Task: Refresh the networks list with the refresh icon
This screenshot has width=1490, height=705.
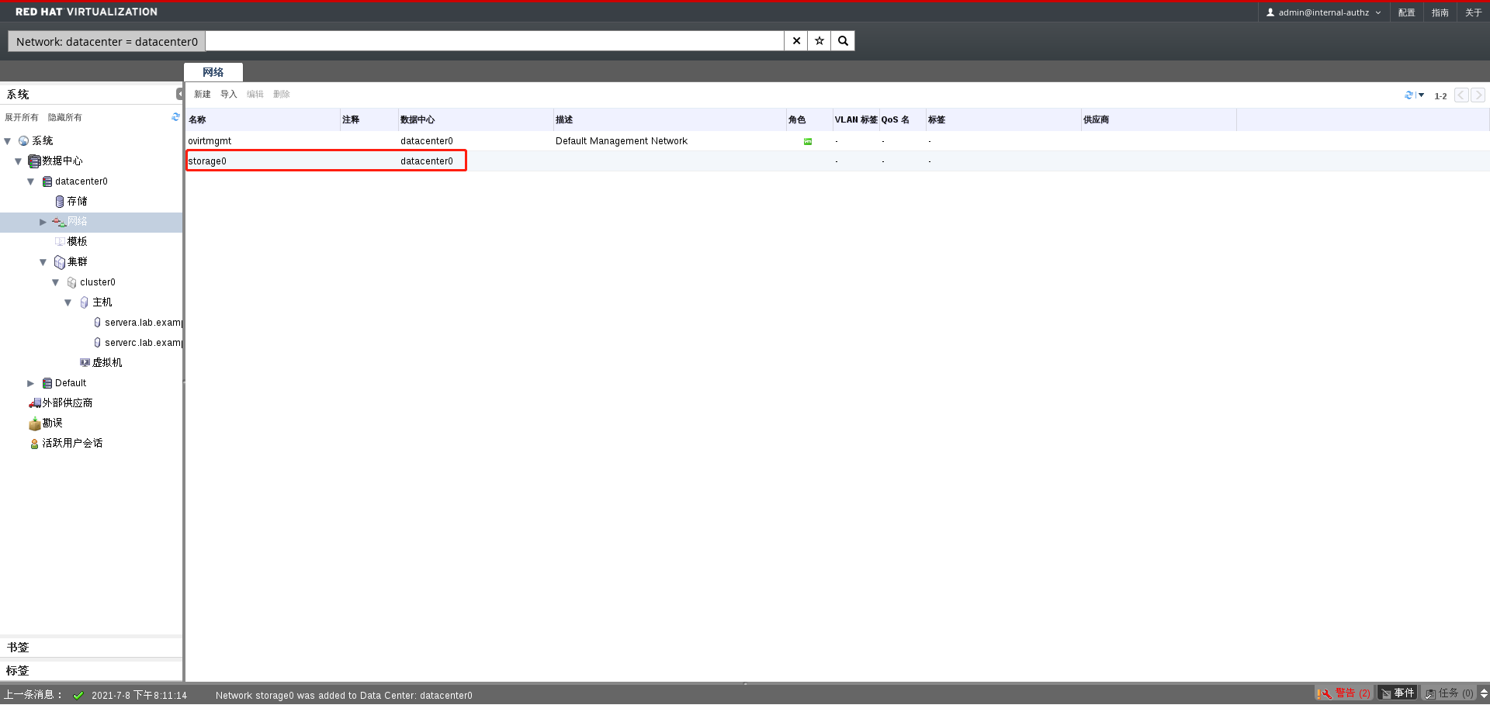Action: click(1408, 95)
